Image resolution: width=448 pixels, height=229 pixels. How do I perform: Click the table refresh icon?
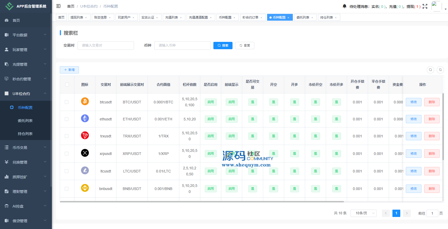(x=440, y=70)
